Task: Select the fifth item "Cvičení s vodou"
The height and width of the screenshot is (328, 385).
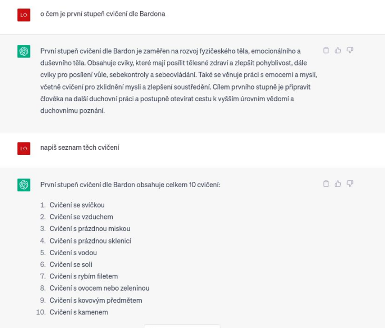Action: (73, 253)
